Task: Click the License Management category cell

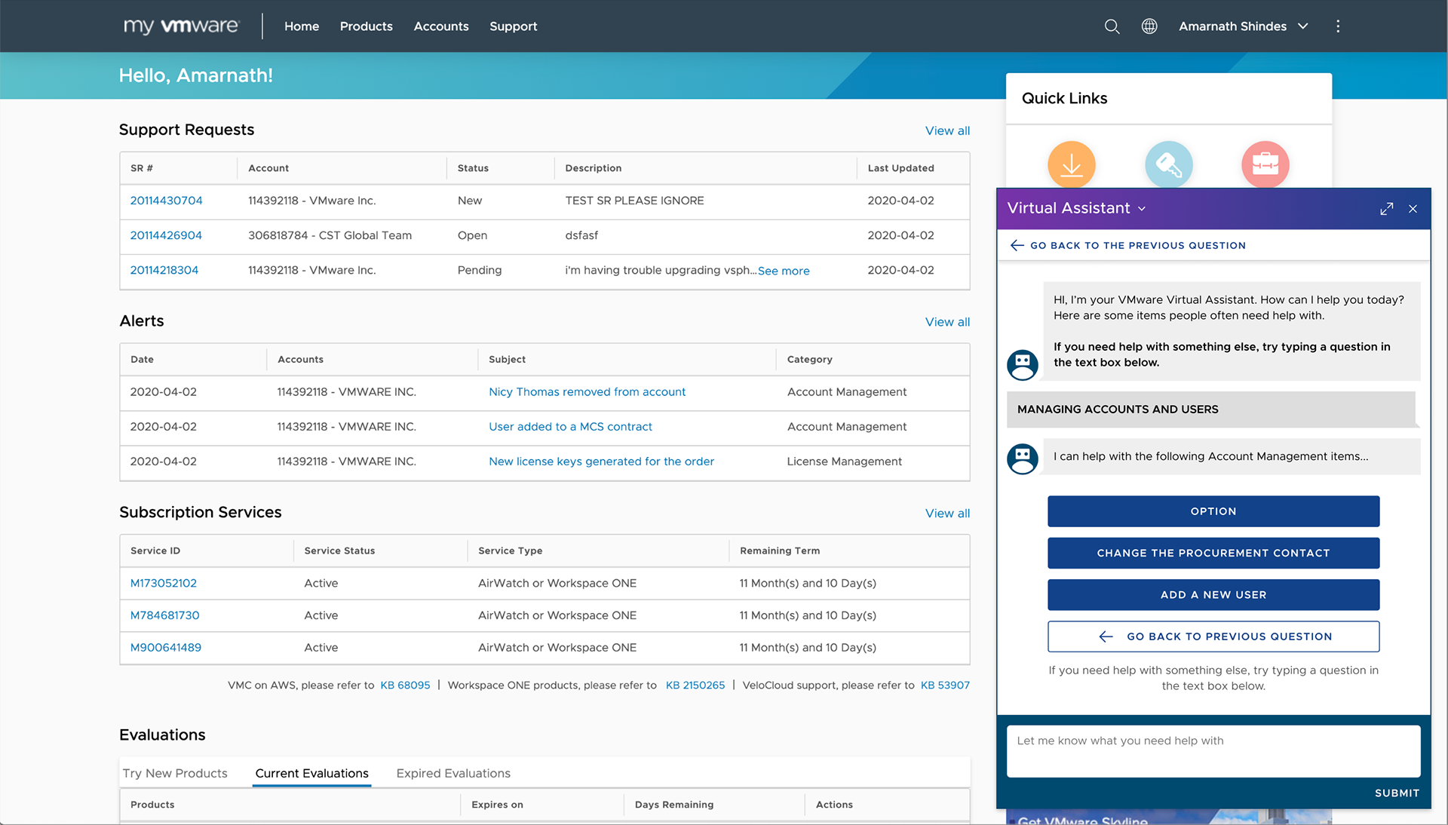Action: pyautogui.click(x=844, y=462)
